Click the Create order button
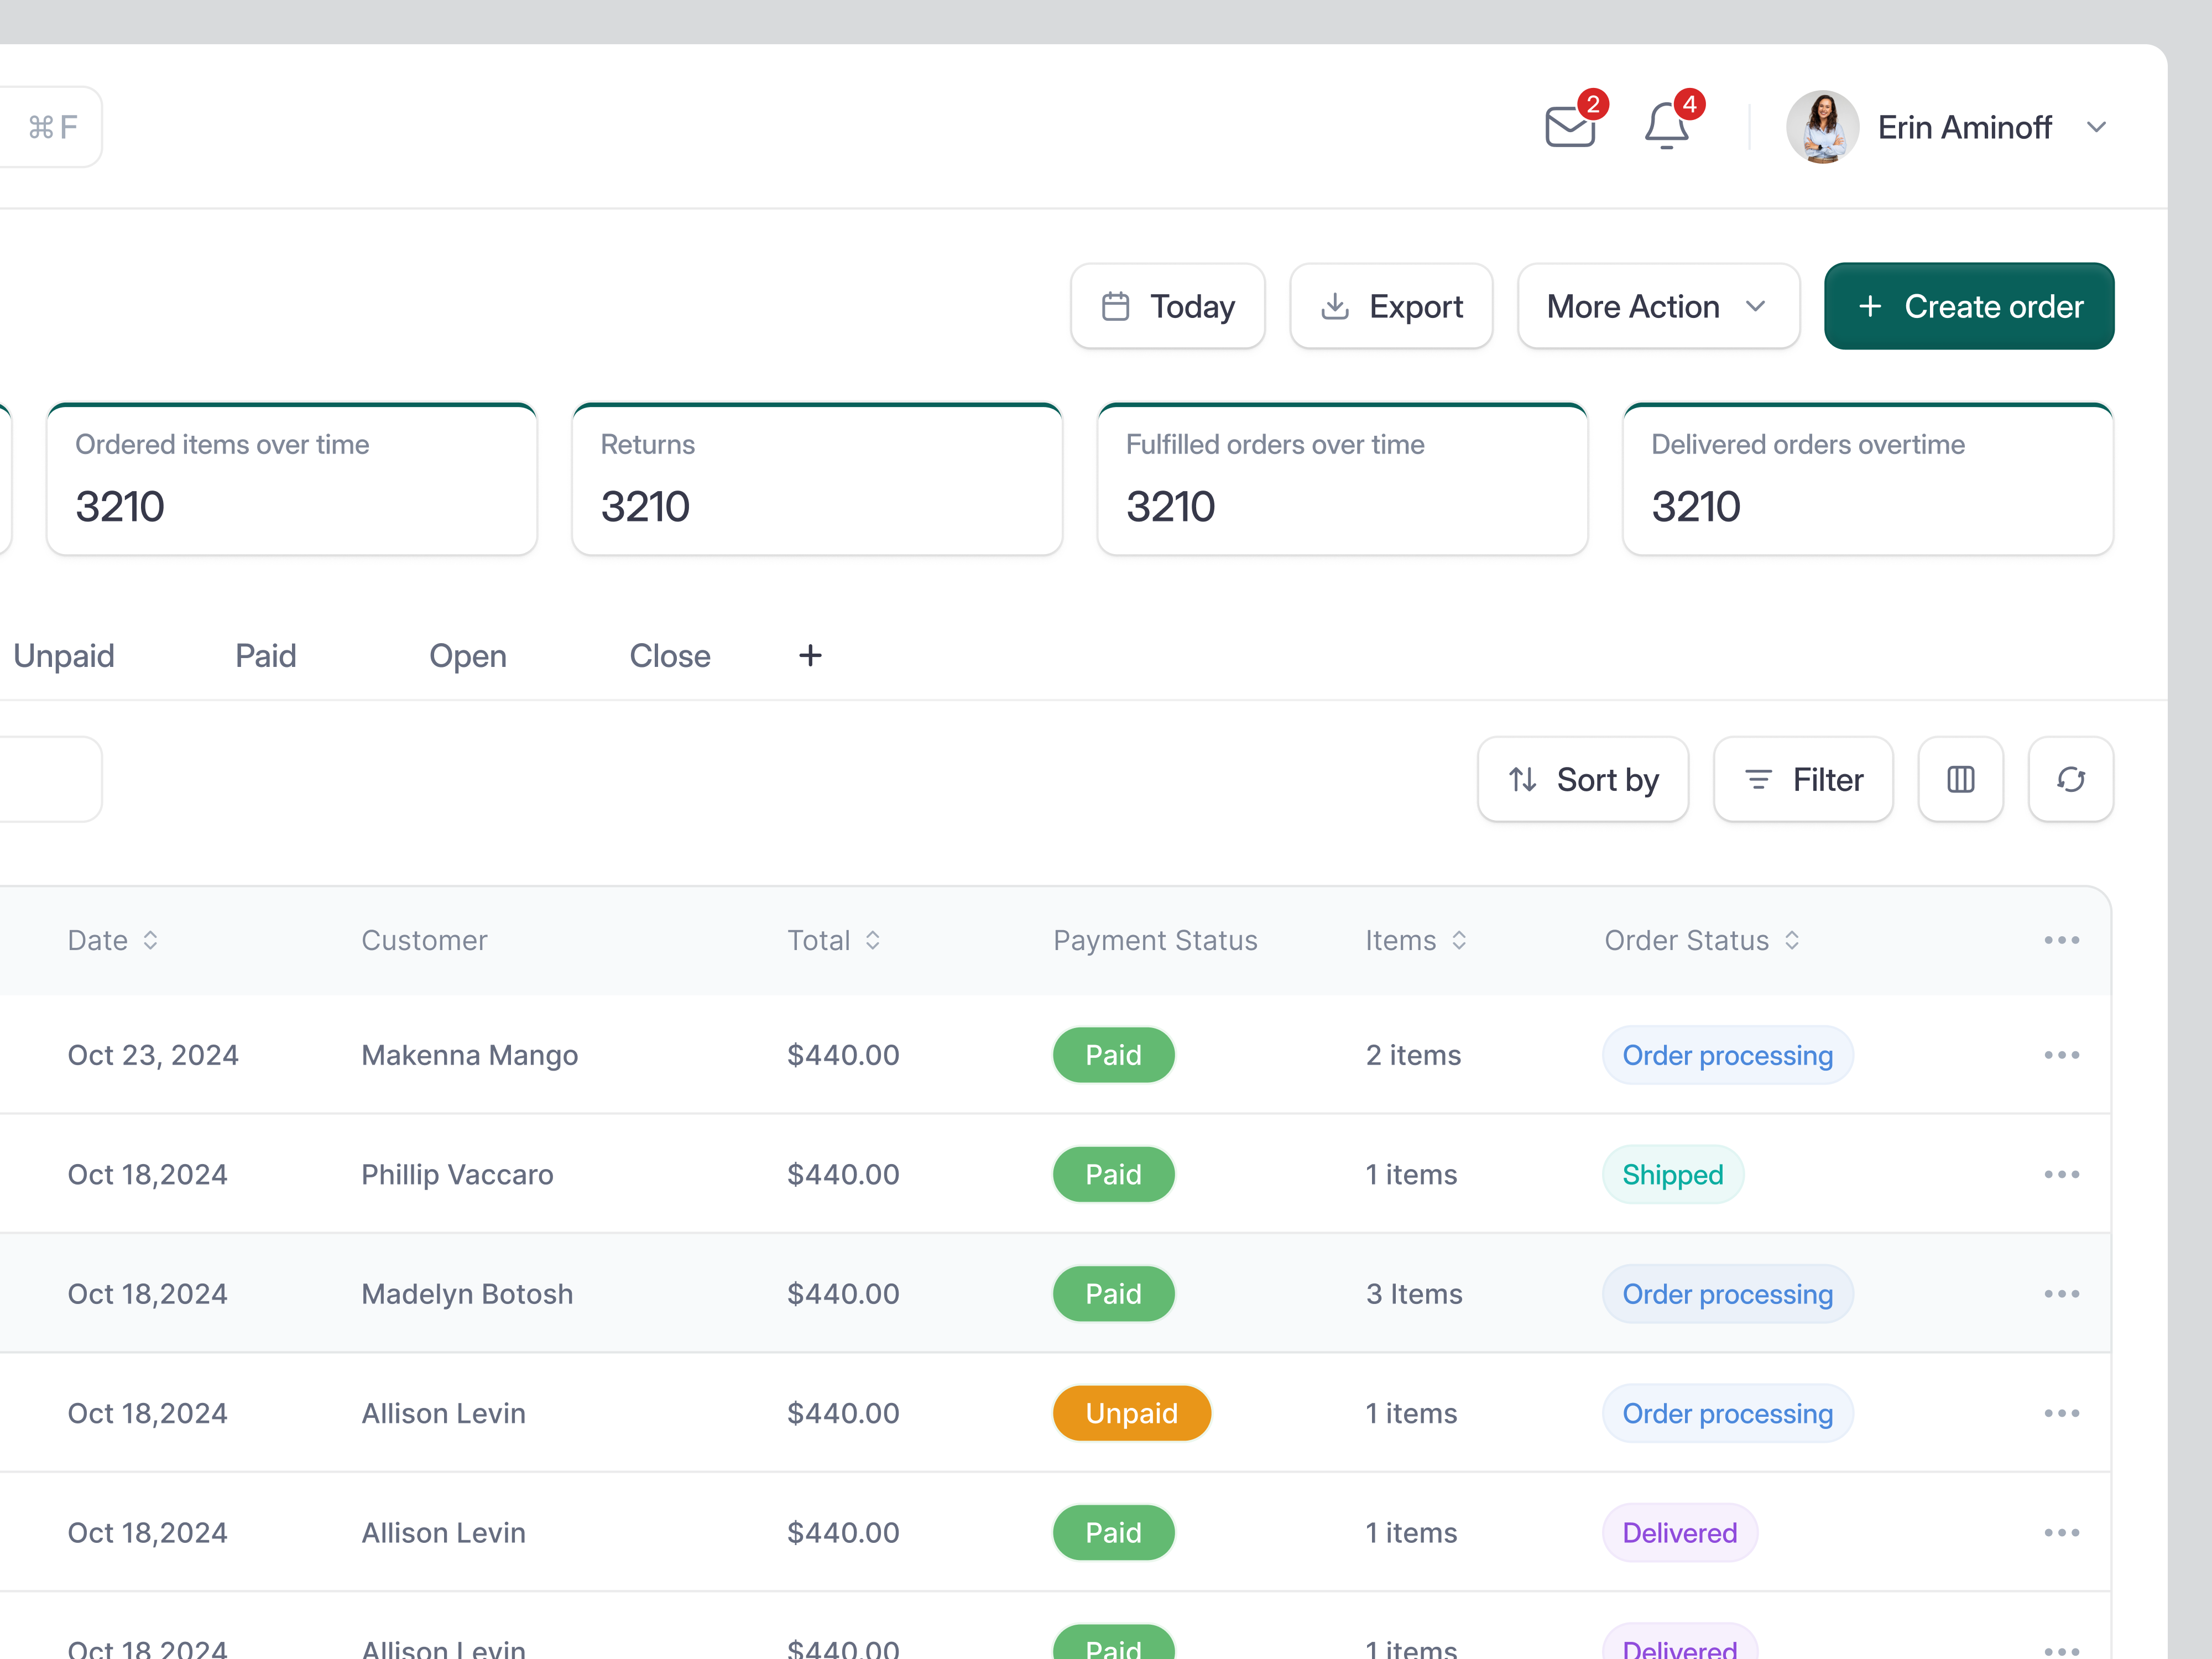 (x=1968, y=306)
